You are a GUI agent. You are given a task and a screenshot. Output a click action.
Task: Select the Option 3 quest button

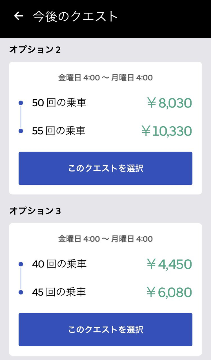[x=105, y=329]
